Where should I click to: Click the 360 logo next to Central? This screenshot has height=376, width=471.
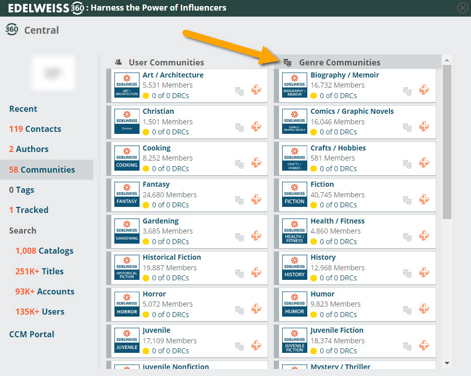(12, 29)
